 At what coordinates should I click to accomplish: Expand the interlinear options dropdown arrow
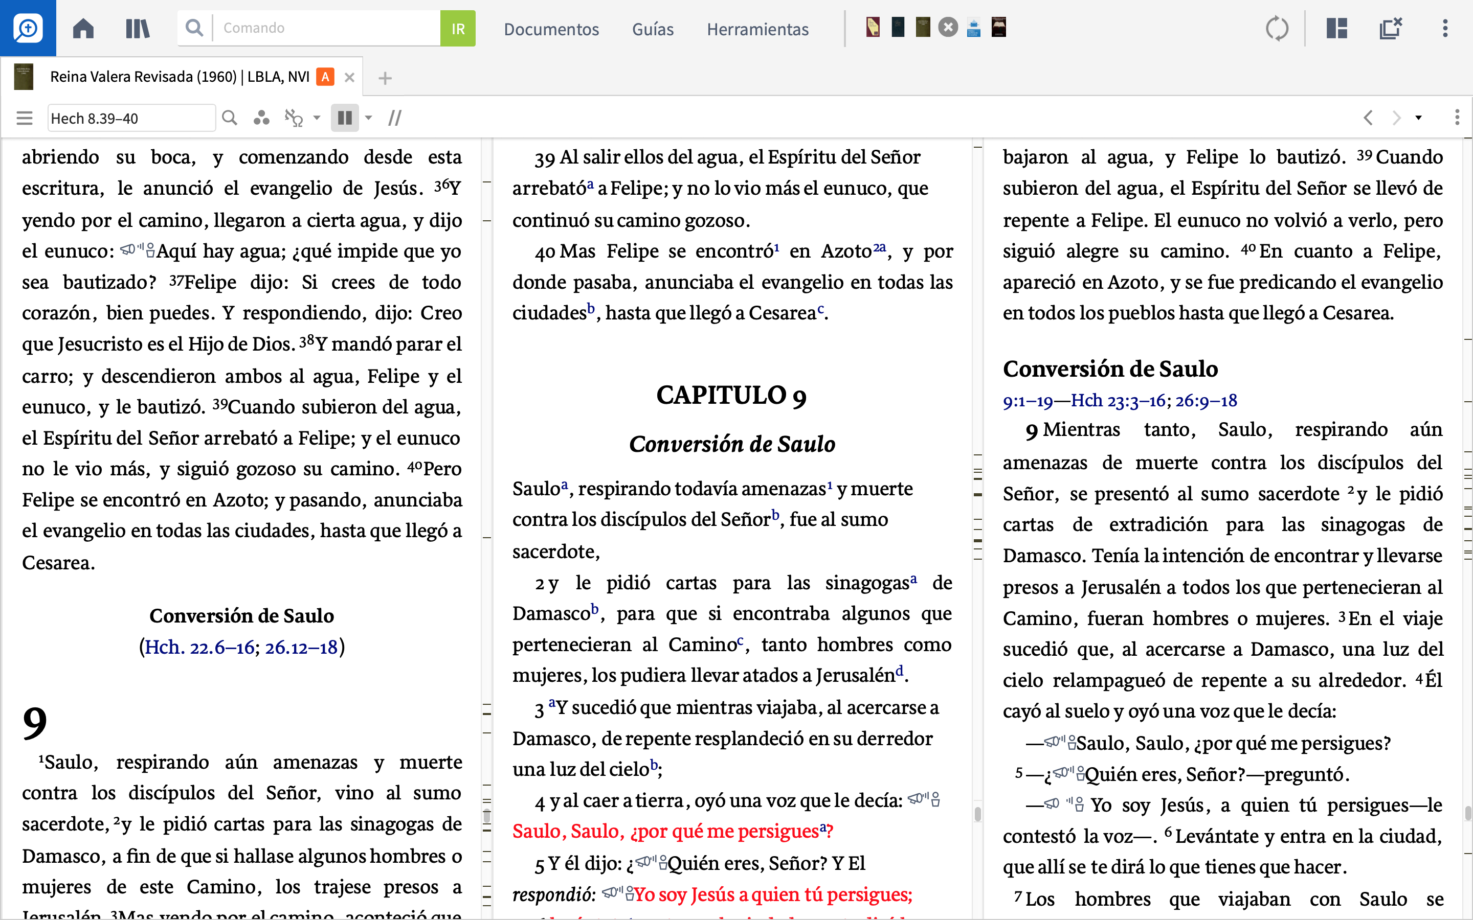click(317, 118)
